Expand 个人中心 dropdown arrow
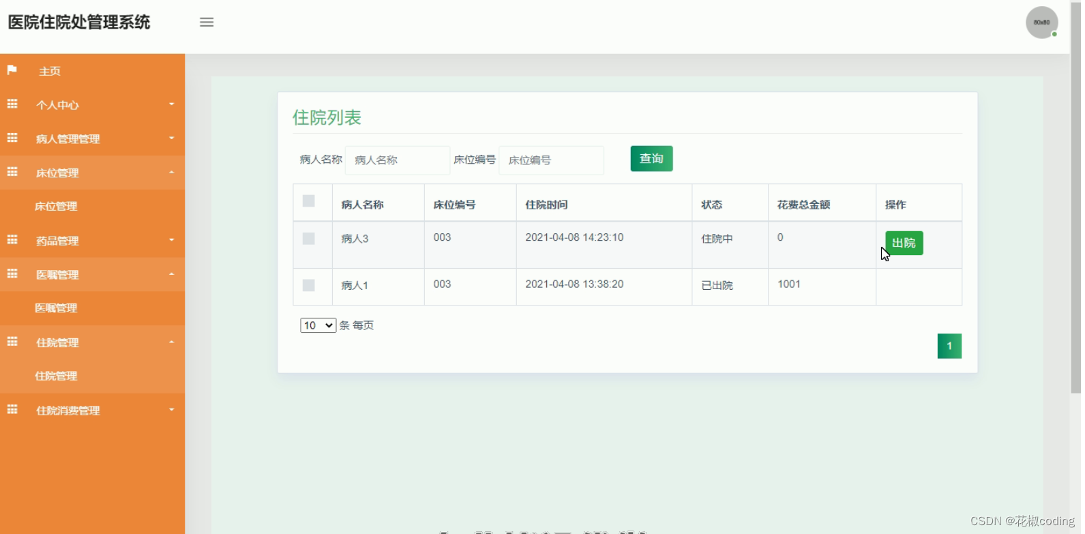This screenshot has width=1085, height=534. coord(172,104)
